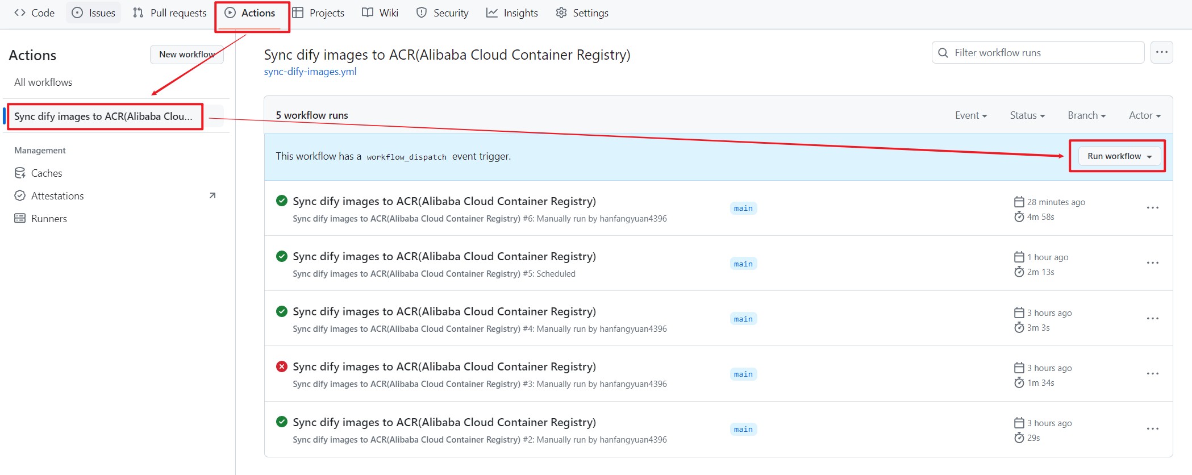Select Sync dify images workflow in sidebar
1192x475 pixels.
coord(103,116)
